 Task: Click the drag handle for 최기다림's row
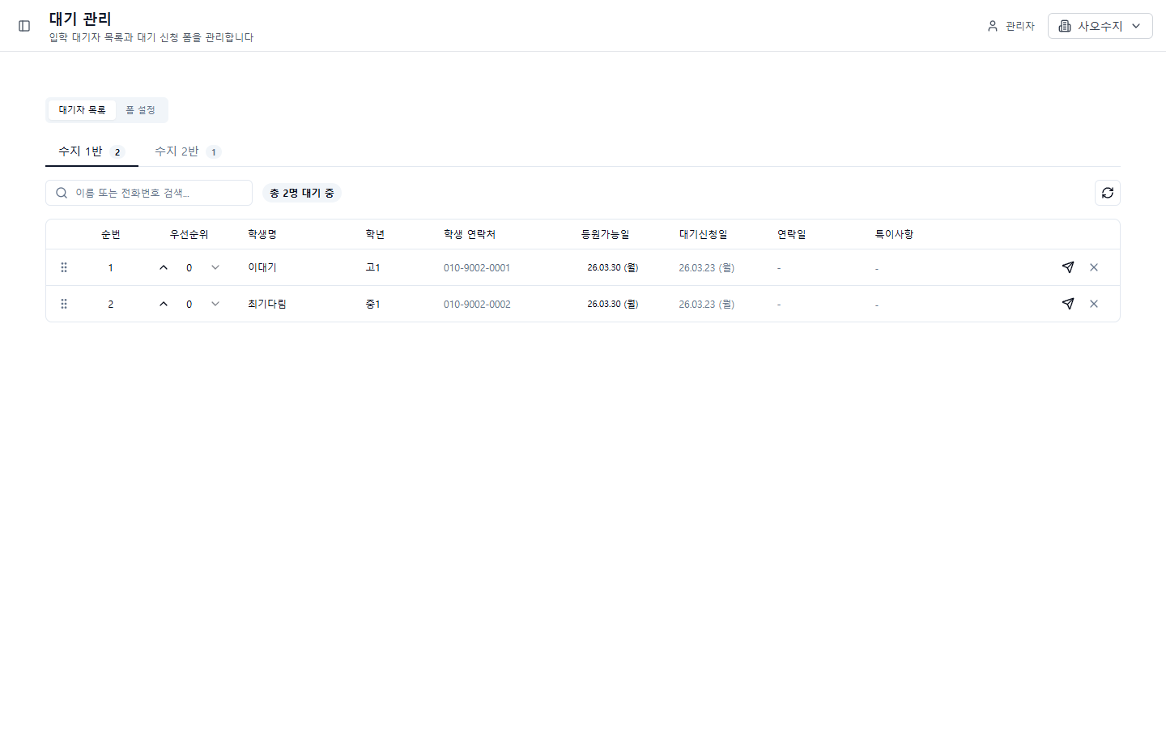[x=64, y=304]
